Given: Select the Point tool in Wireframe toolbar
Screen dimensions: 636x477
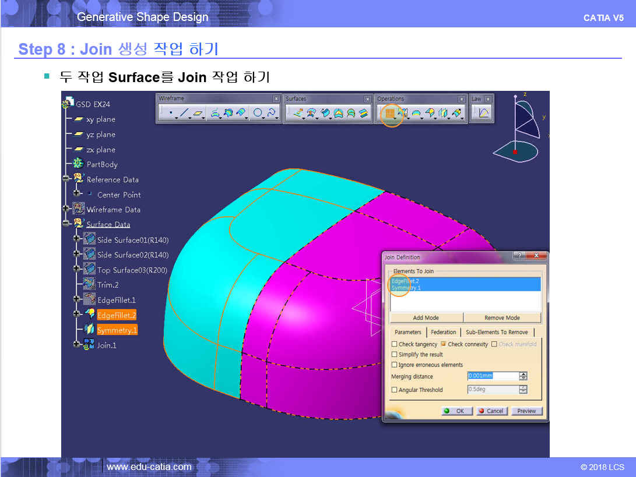Looking at the screenshot, I should tap(170, 114).
